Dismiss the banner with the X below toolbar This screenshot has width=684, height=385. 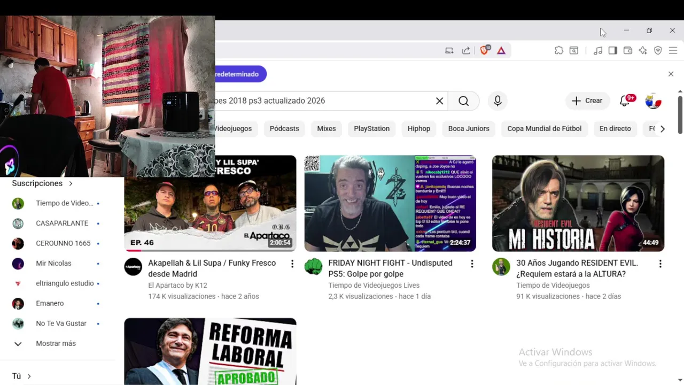click(x=671, y=74)
